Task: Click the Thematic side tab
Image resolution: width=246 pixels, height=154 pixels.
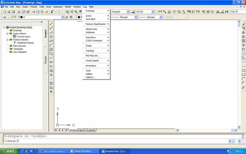Action: pos(45,60)
